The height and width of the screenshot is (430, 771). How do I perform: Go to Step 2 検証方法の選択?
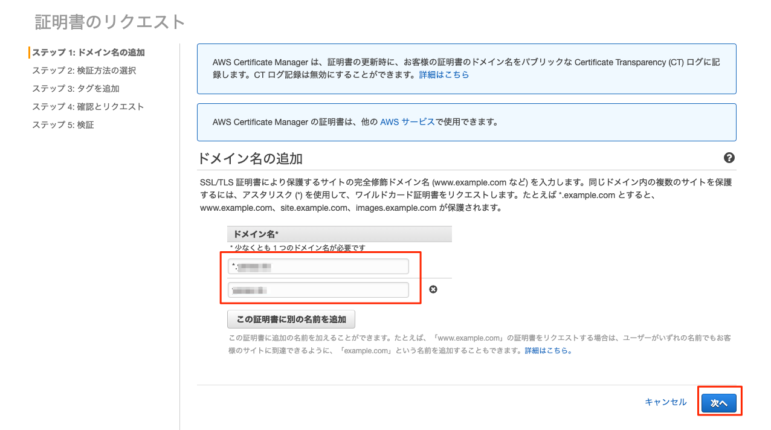pos(84,71)
